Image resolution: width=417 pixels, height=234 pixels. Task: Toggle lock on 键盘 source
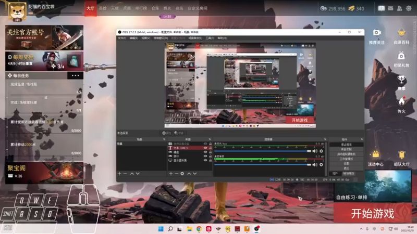click(211, 152)
